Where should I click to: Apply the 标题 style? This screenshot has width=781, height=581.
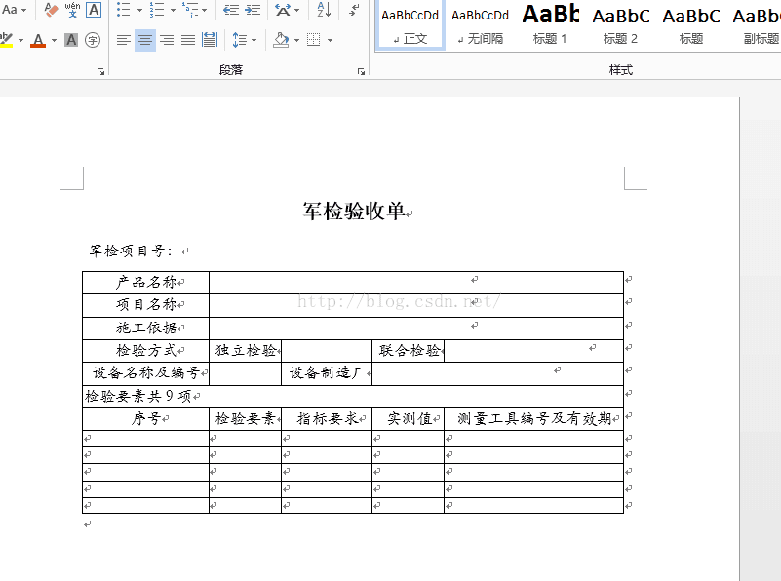[x=691, y=25]
